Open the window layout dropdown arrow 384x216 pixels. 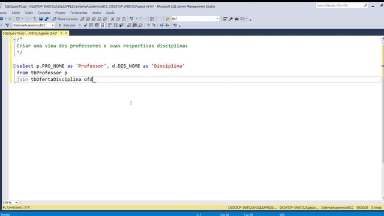coord(247,19)
